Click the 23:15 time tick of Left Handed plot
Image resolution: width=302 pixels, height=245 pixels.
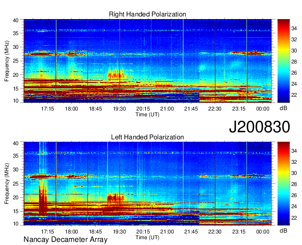coord(238,232)
